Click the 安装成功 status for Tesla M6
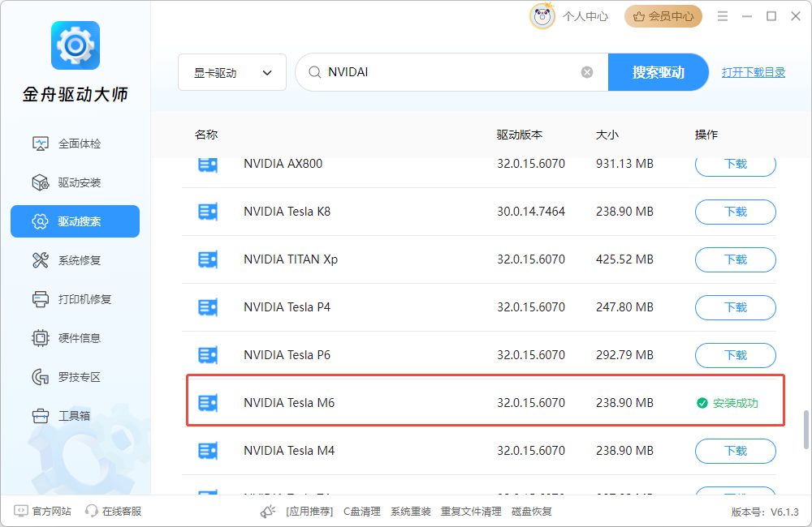The height and width of the screenshot is (527, 812). click(x=728, y=404)
